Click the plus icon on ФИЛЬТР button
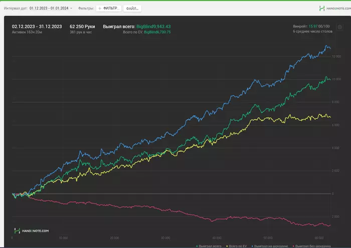Viewport: 351px width, 248px height. (x=100, y=9)
